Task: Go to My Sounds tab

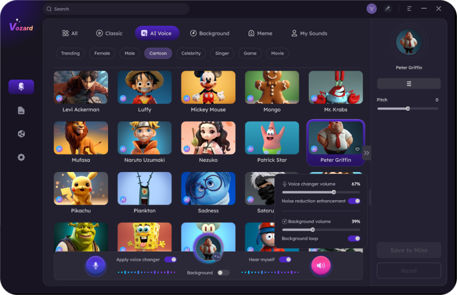Action: pos(309,33)
